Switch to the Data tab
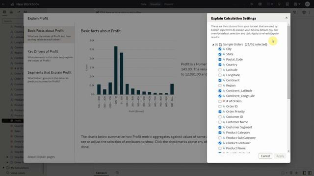This screenshot has height=176, width=314. tap(143, 4)
